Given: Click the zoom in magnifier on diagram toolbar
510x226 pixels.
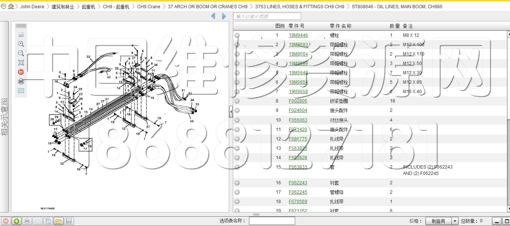Looking at the screenshot, I should 21,44.
